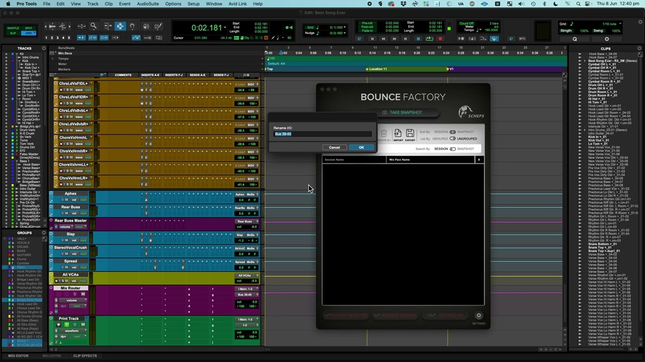Confirm Rename I/O with OK
This screenshot has height=362, width=645.
(361, 147)
